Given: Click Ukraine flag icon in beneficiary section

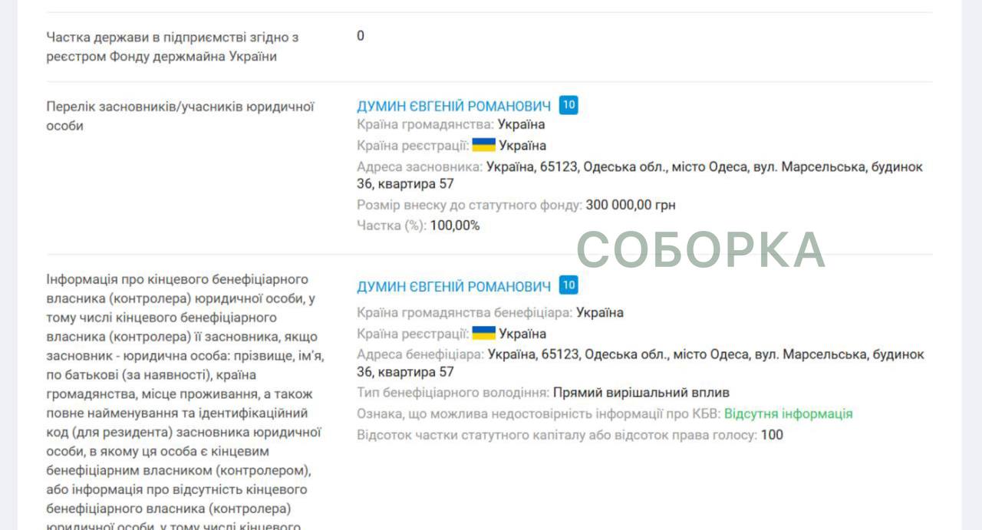Looking at the screenshot, I should pos(483,333).
